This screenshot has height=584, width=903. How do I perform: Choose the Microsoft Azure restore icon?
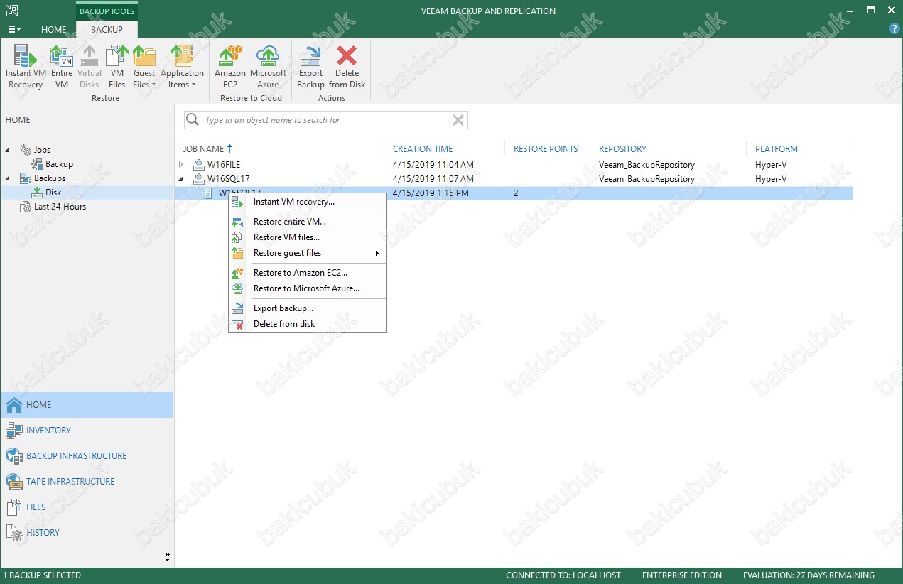coord(268,67)
